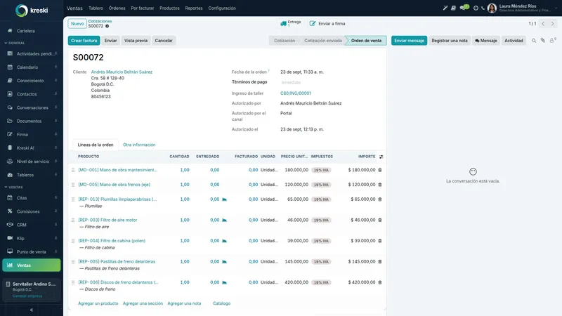Open forecast chart for Plumillas limpiaparabrisas
The image size is (562, 316).
tap(224, 199)
